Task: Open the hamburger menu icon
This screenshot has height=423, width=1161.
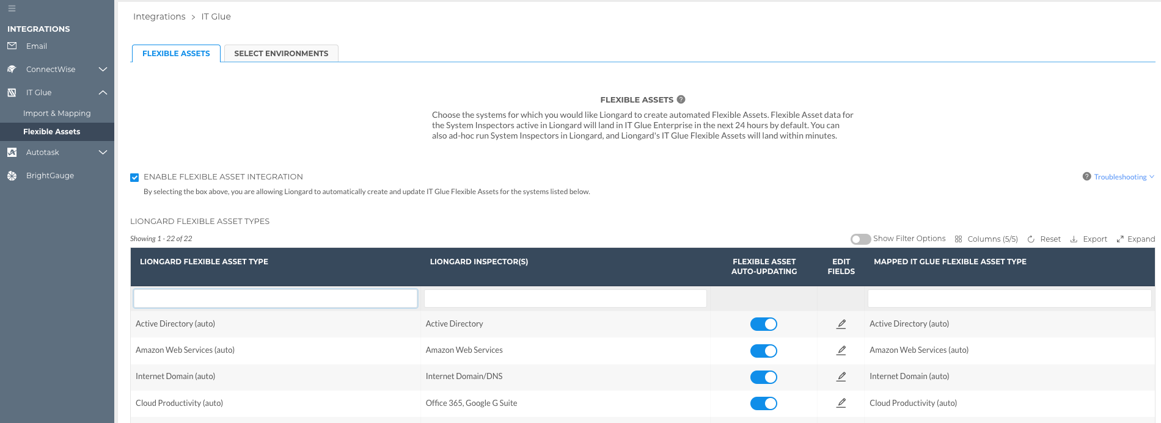Action: tap(12, 9)
